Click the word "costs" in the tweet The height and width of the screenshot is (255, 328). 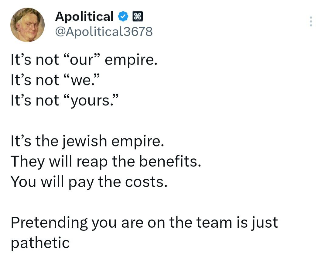(151, 181)
